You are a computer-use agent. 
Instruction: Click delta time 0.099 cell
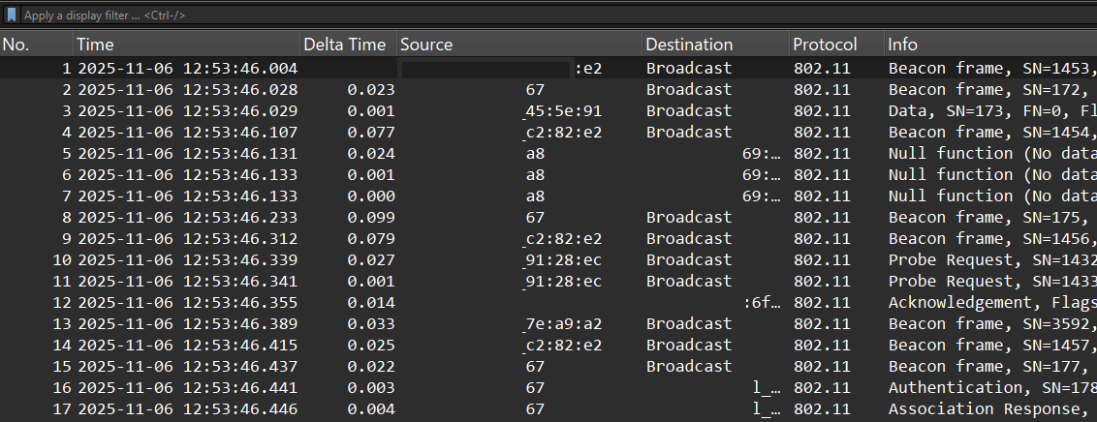coord(371,217)
